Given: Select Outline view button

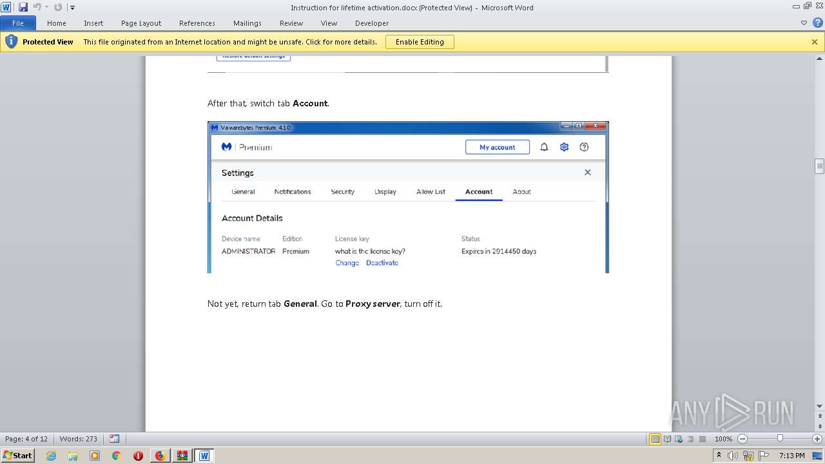Looking at the screenshot, I should [689, 439].
